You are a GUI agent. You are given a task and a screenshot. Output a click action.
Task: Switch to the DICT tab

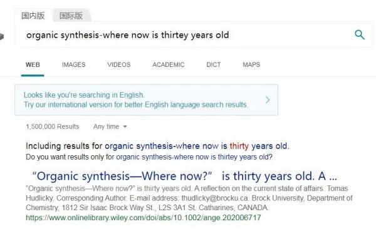(214, 64)
